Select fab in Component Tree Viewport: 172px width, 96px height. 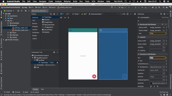pos(37,67)
